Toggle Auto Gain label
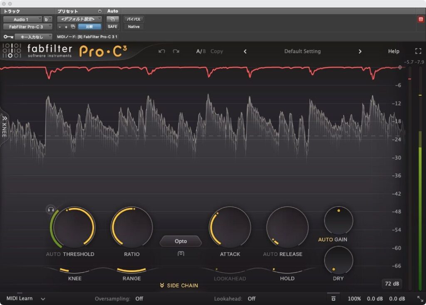Viewport: 426px width, 305px height. (332, 240)
